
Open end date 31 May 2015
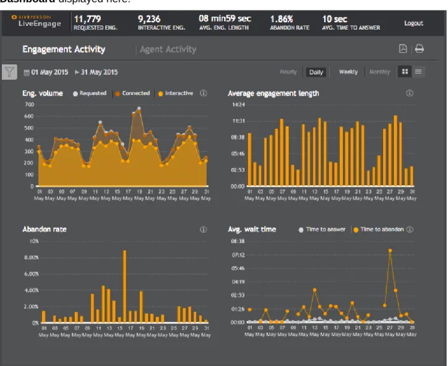(x=100, y=72)
